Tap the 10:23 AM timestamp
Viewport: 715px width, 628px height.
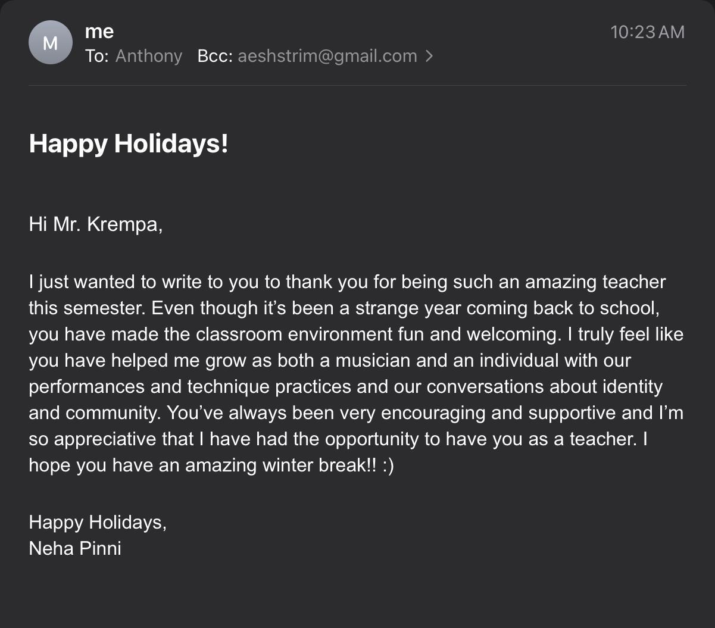tap(647, 32)
